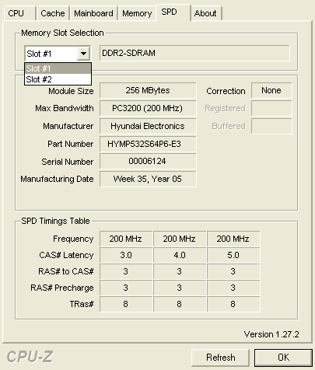Click the Correction value None
This screenshot has width=315, height=370.
[x=271, y=90]
